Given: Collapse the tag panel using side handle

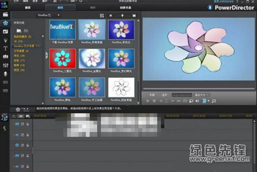Looking at the screenshot, I should click(47, 55).
